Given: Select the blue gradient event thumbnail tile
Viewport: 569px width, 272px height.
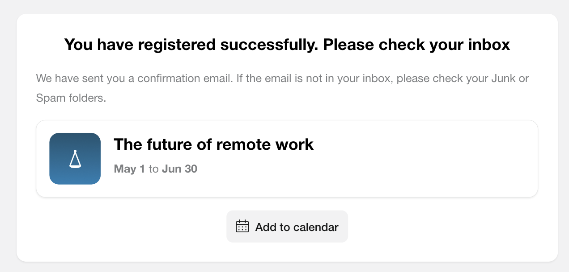Looking at the screenshot, I should click(x=75, y=159).
